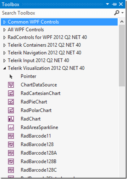Viewport: 127px width, 179px height.
Task: Select RadBarcode128A item text
Action: coord(39,153)
